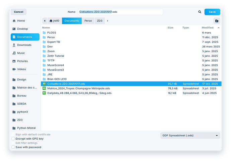Select the Bilan GES LE10 folder row
The image size is (231, 162).
131,79
